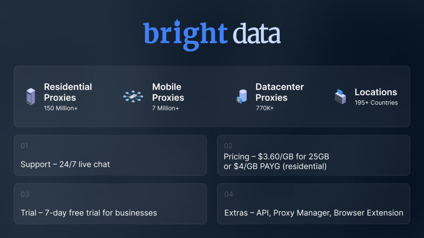Select the Datacenter Proxies heading
Screen dimensions: 424x238
tap(279, 92)
